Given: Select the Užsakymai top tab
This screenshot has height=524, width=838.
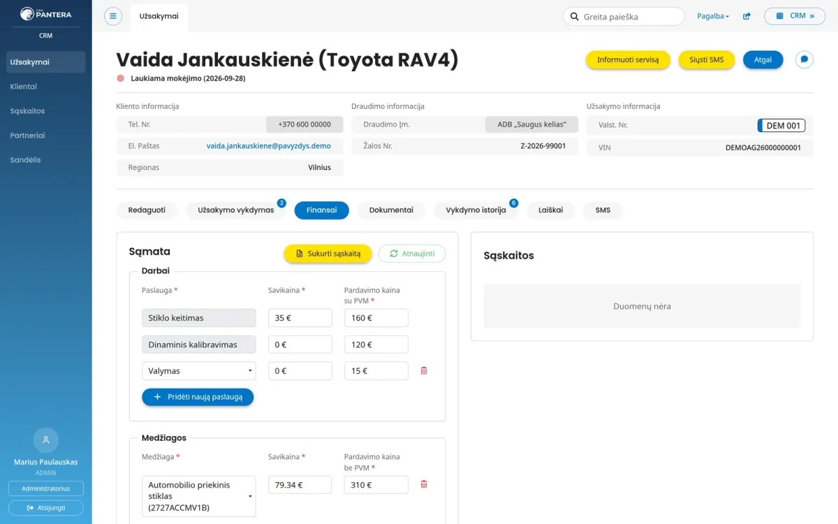Looking at the screenshot, I should tap(159, 17).
